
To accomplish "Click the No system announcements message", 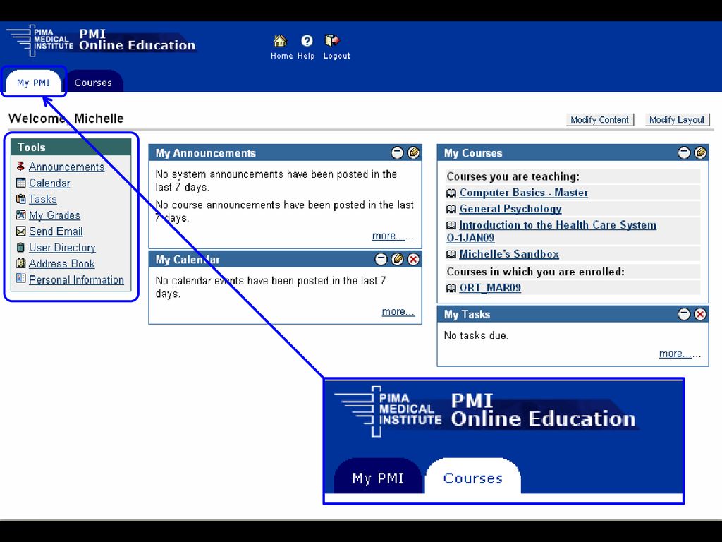I will [x=276, y=181].
